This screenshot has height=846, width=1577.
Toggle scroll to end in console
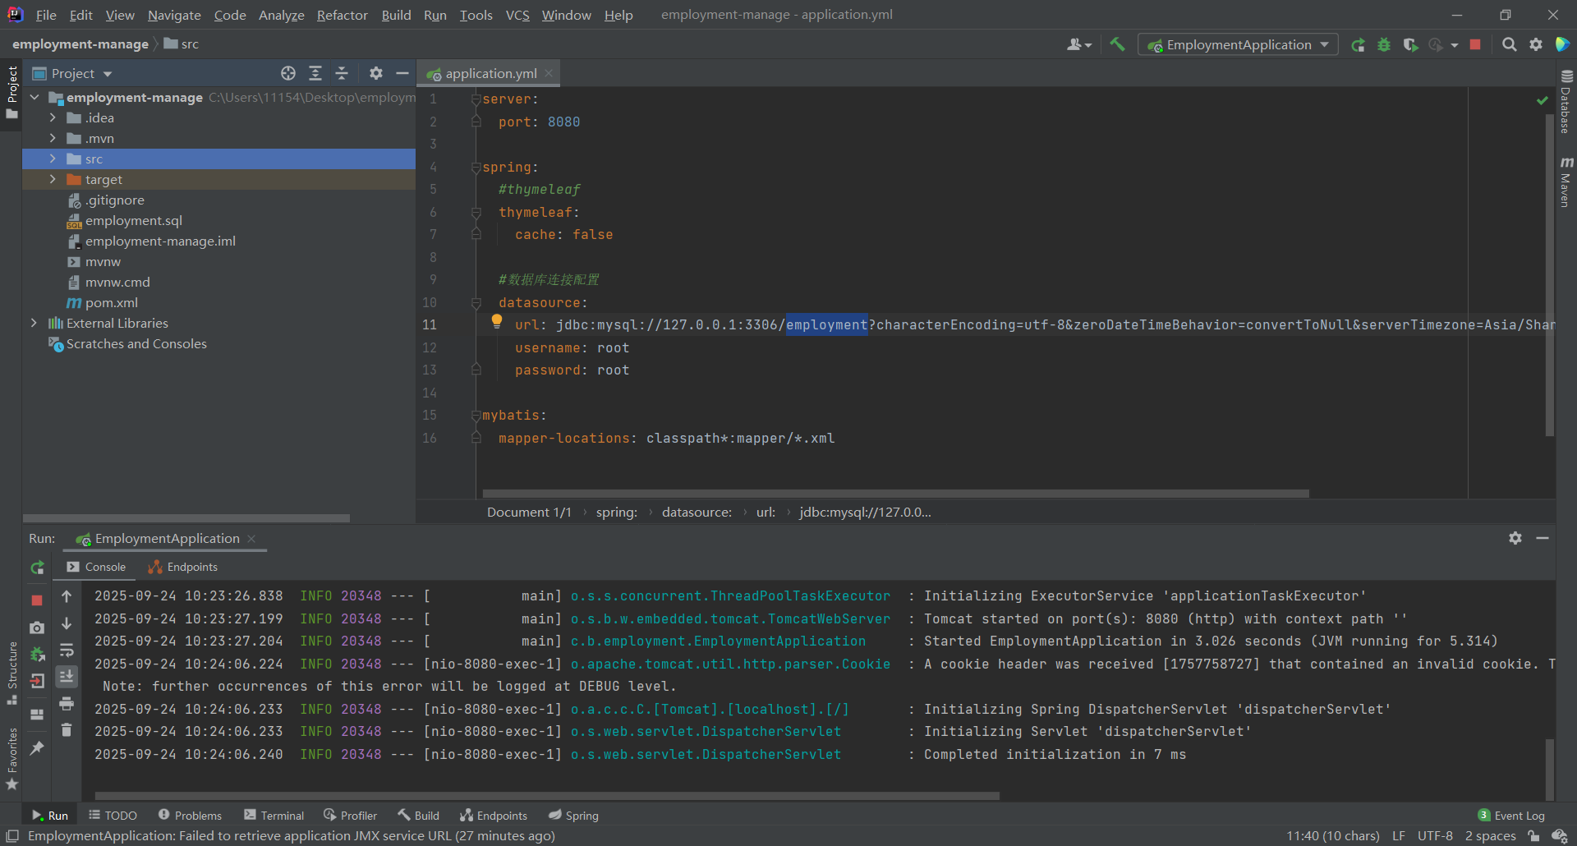(x=67, y=676)
